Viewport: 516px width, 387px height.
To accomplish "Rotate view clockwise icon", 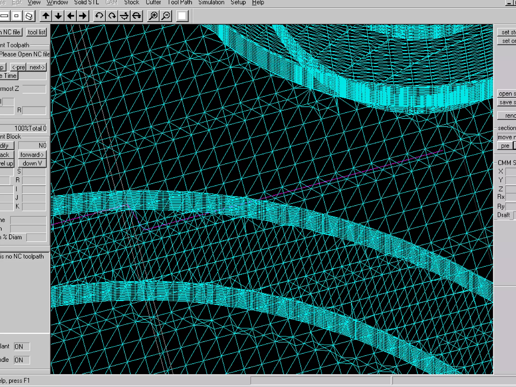I will point(112,16).
